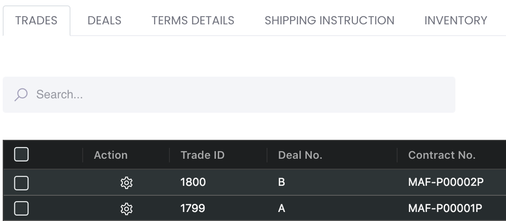
Task: Open gear action menu for trade 1800
Action: click(x=126, y=183)
